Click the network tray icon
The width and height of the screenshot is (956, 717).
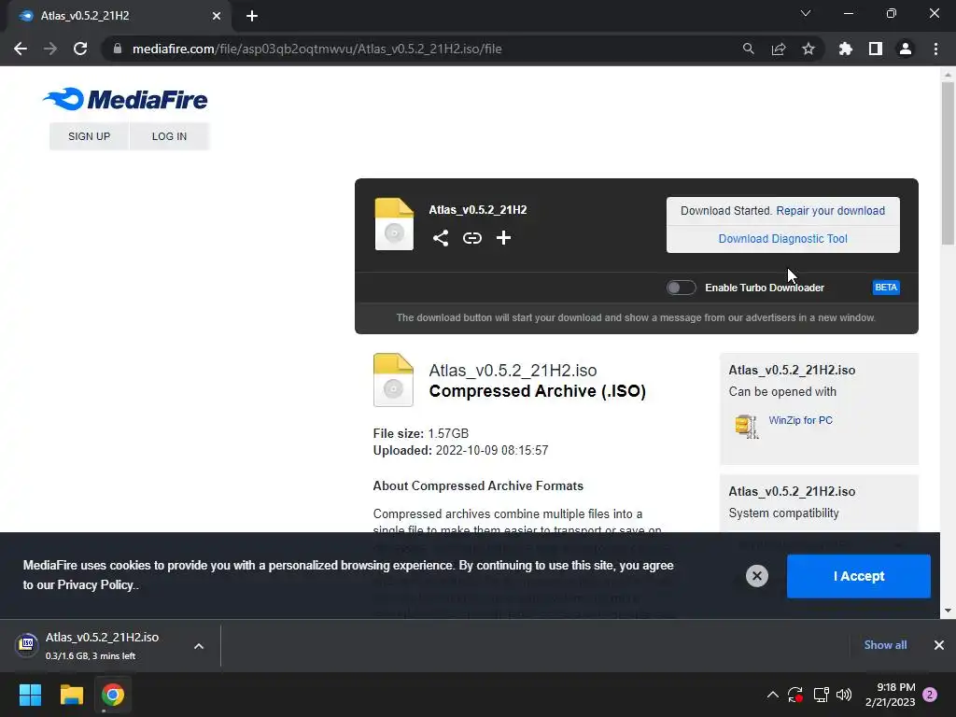pos(821,695)
